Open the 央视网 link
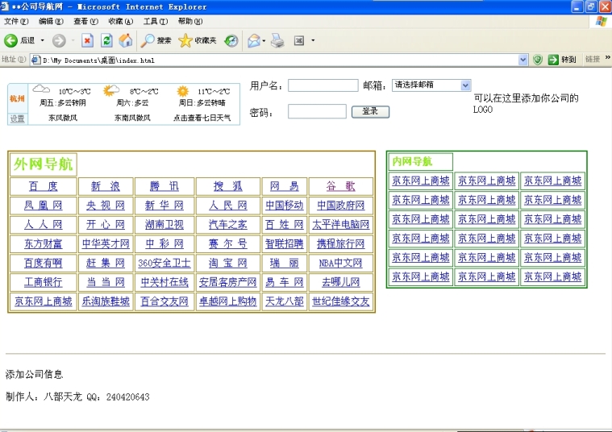The width and height of the screenshot is (612, 432). [x=106, y=206]
